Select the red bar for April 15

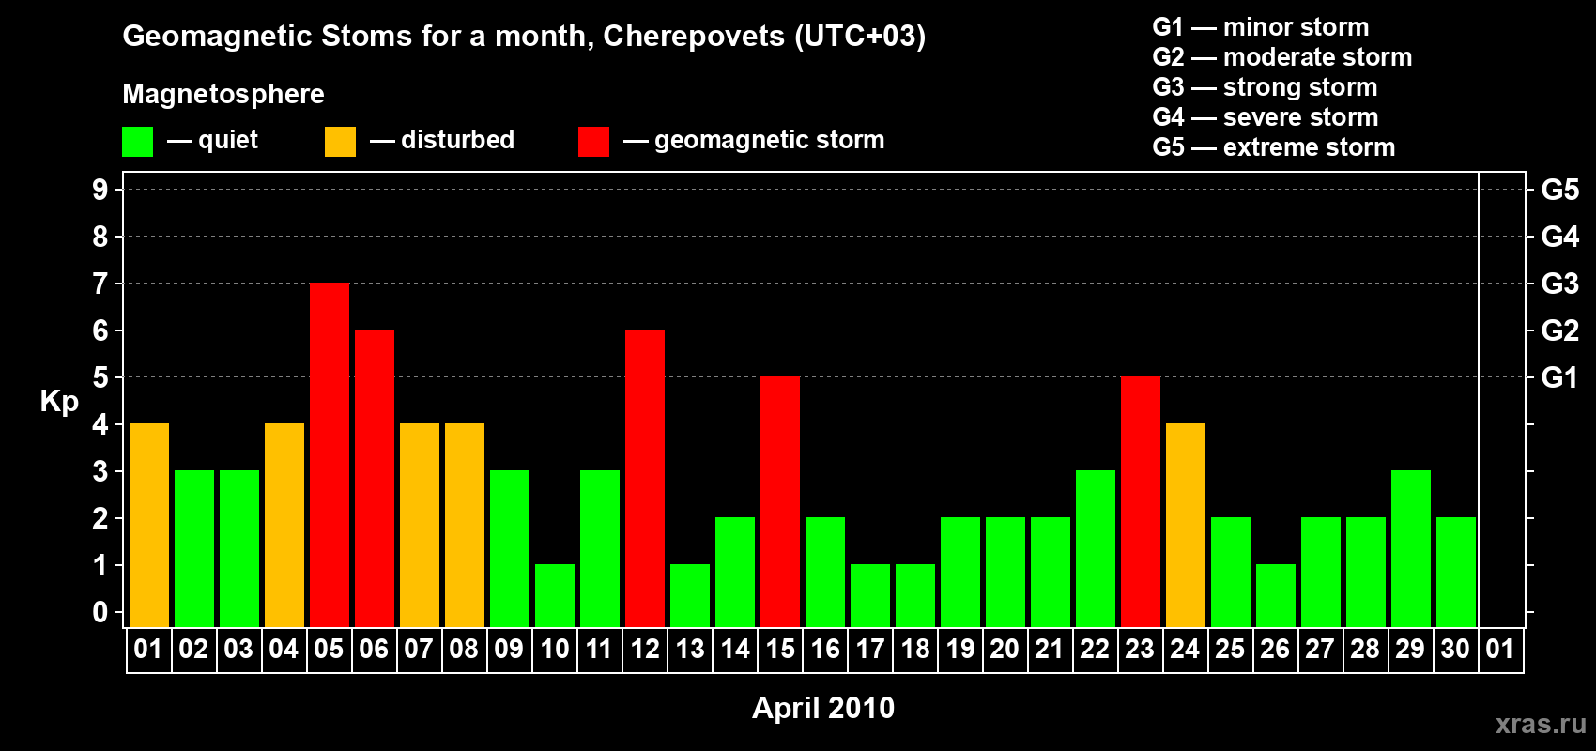(780, 502)
